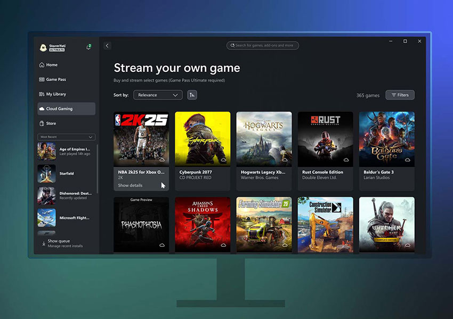Open the My Library menu item
Screen dimensions: 453x319
point(67,94)
